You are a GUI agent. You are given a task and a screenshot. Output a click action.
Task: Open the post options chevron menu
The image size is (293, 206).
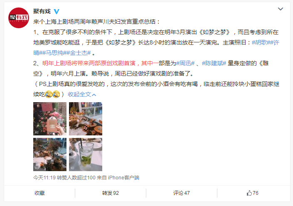pos(280,9)
